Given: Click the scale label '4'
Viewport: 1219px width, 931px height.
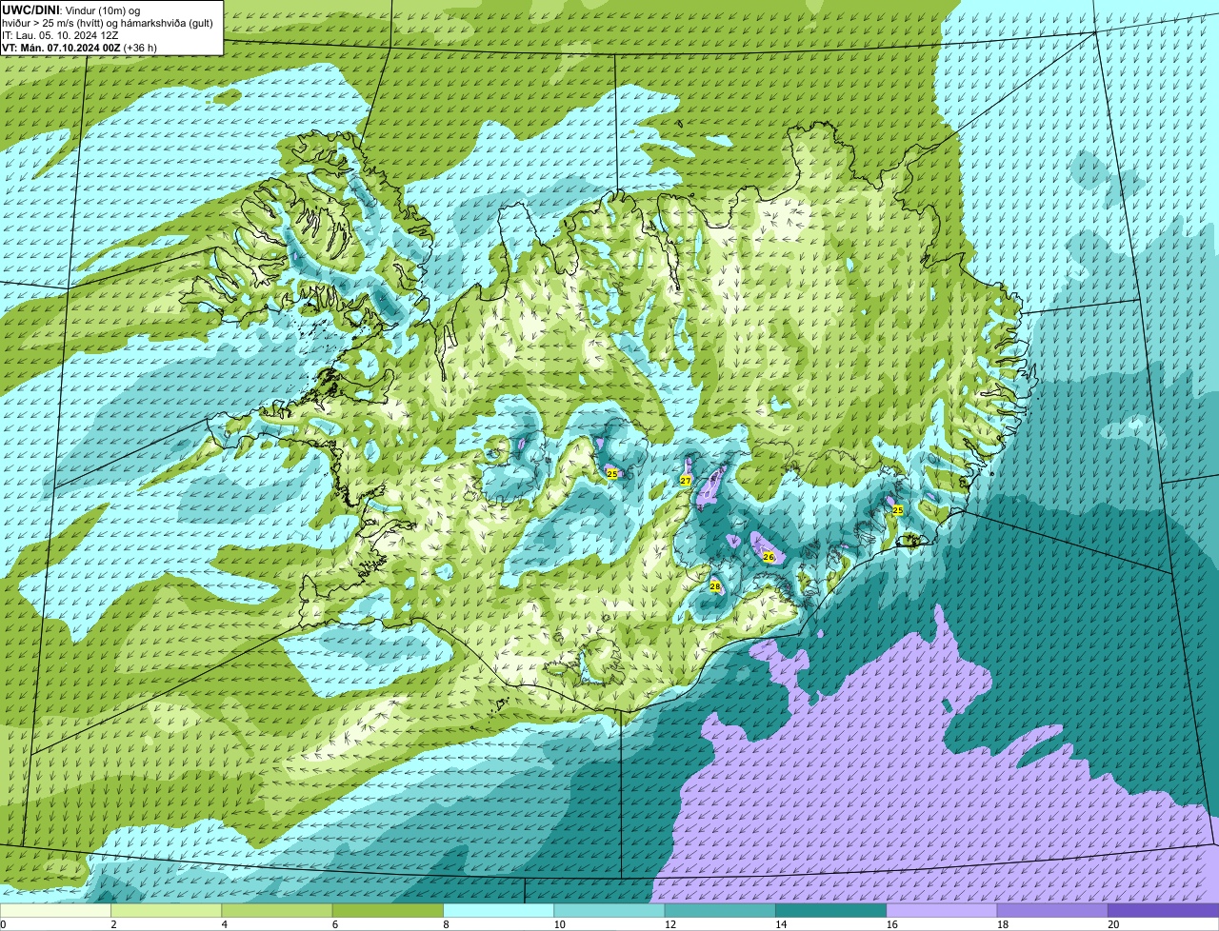Looking at the screenshot, I should click(224, 923).
